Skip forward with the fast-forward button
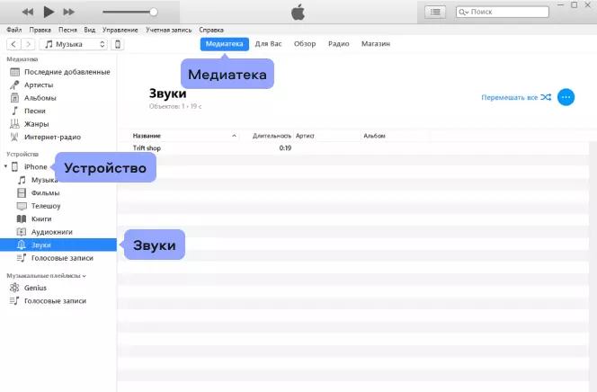 coord(69,13)
